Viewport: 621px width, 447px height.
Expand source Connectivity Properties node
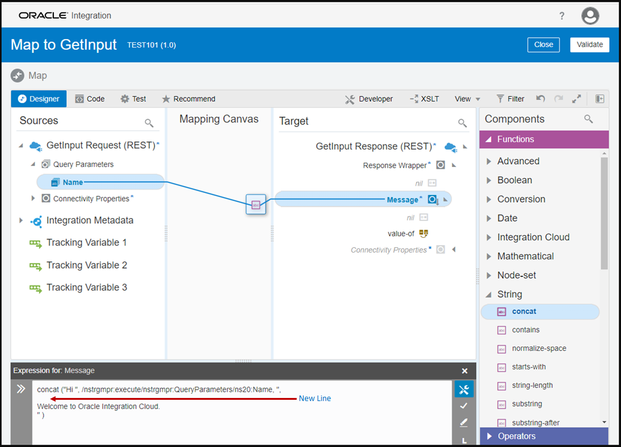(34, 198)
